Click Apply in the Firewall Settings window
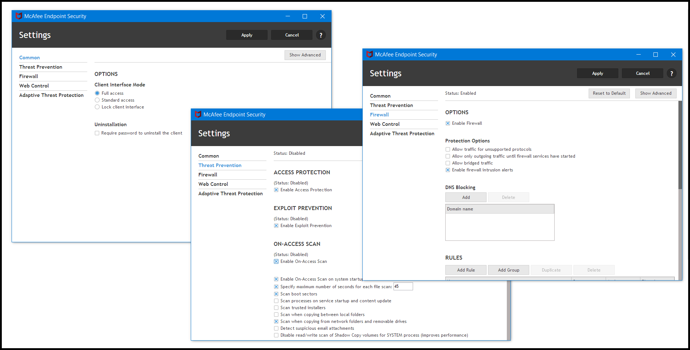Viewport: 690px width, 350px height. click(x=598, y=73)
